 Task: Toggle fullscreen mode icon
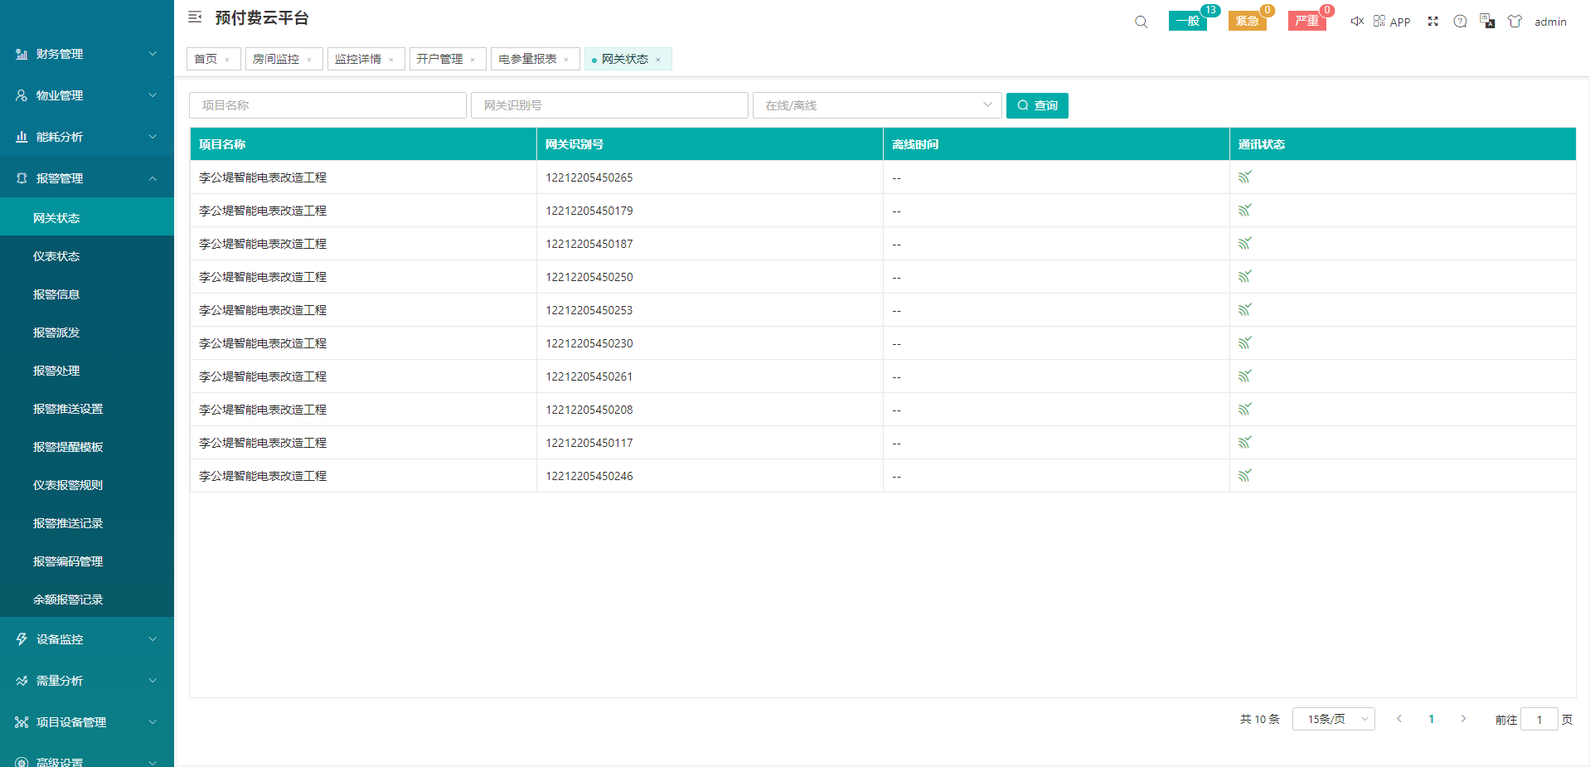(1432, 21)
